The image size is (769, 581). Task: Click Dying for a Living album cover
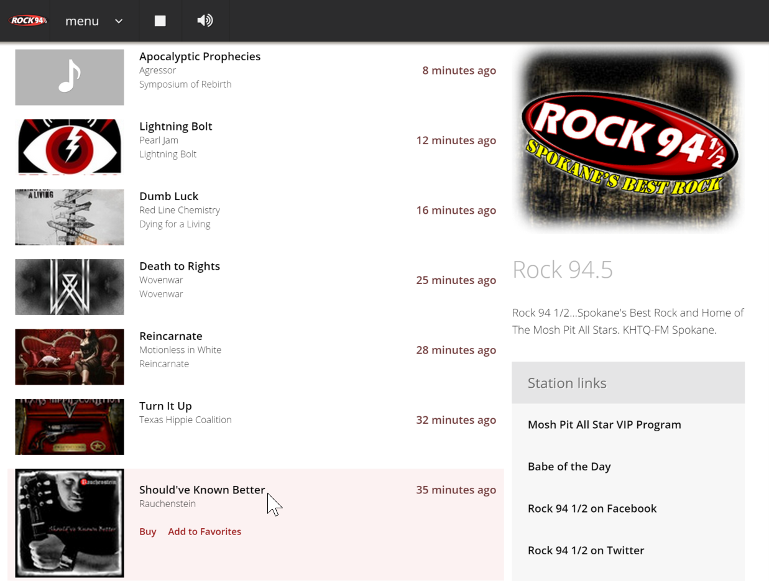click(x=70, y=217)
